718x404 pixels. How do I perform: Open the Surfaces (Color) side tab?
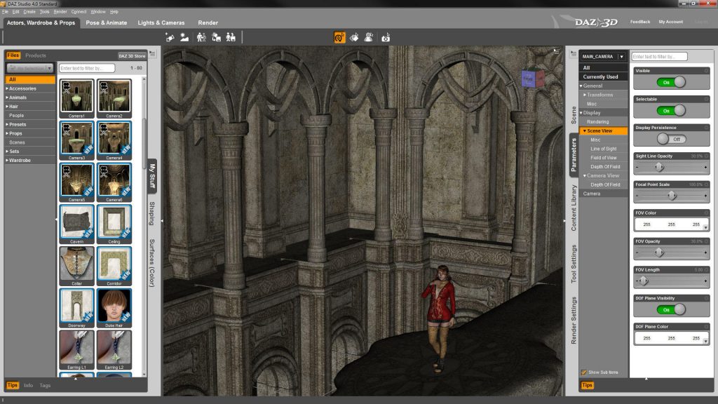point(152,263)
